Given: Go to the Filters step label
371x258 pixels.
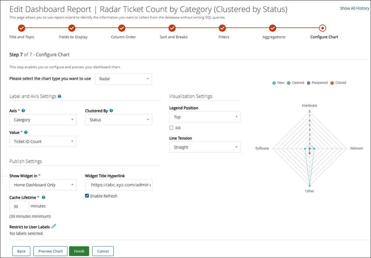Looking at the screenshot, I should coord(224,37).
